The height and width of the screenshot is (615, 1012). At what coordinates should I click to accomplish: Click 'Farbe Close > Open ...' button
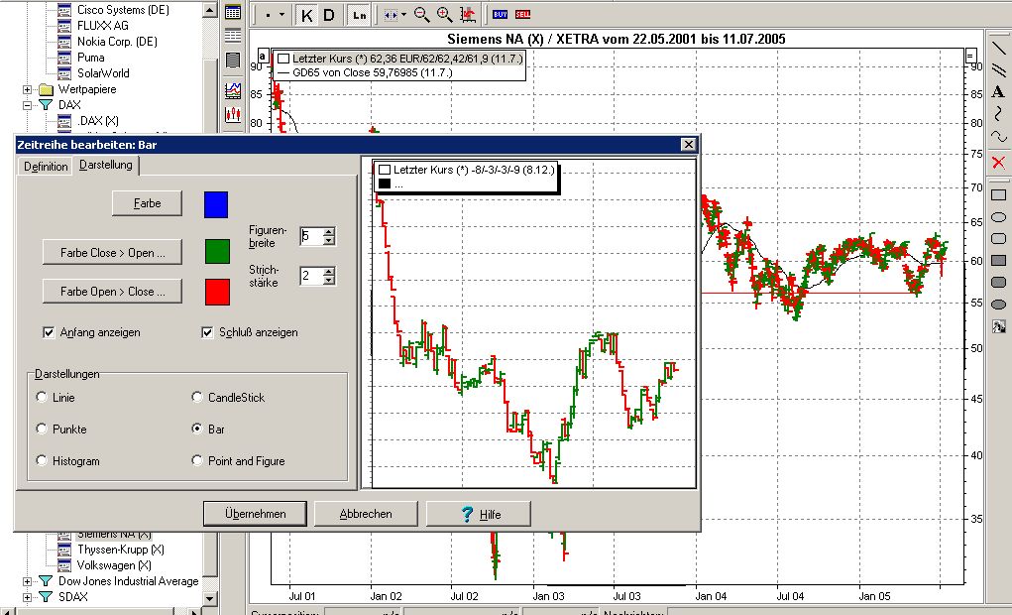[112, 253]
